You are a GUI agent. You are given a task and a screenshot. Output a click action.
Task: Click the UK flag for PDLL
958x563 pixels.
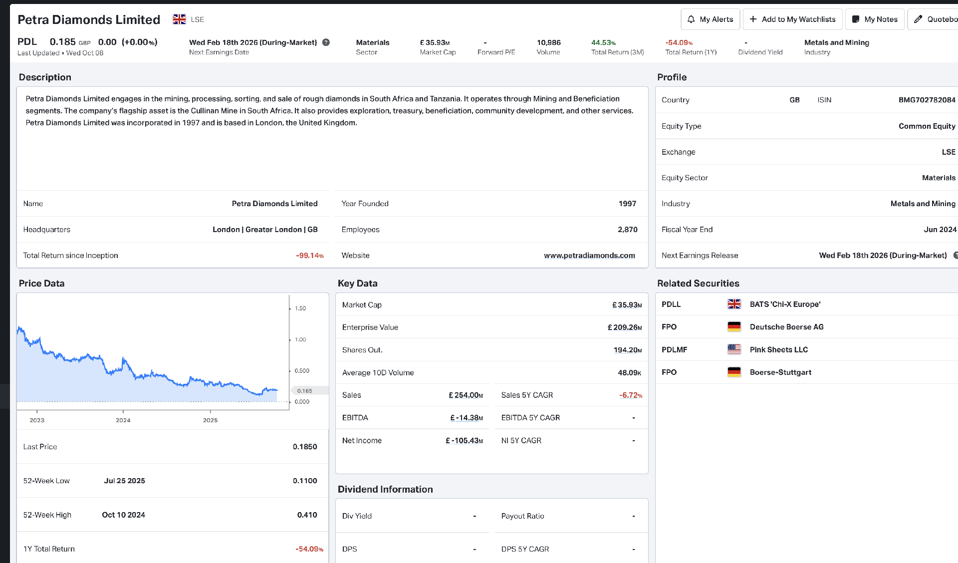pos(734,304)
